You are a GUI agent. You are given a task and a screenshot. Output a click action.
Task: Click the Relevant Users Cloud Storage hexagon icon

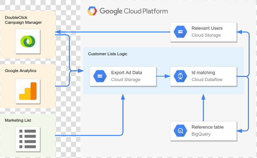point(180,31)
